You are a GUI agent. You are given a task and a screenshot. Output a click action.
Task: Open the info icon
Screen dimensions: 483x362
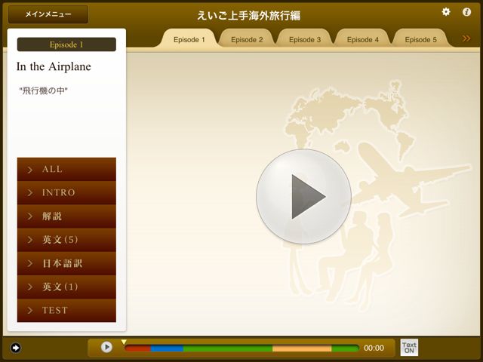(466, 12)
